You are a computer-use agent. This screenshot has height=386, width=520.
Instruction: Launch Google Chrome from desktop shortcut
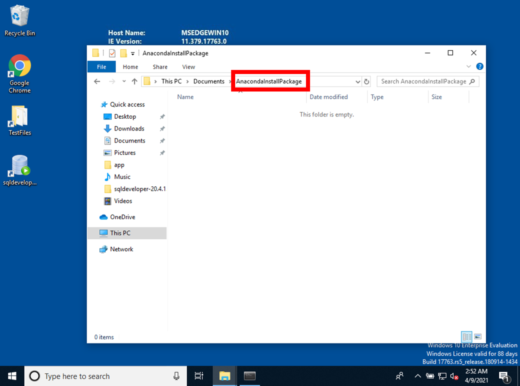(19, 74)
